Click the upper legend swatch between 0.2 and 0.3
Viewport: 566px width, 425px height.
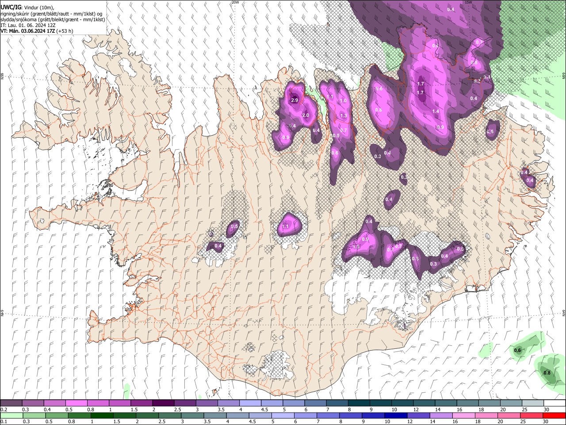point(11,403)
